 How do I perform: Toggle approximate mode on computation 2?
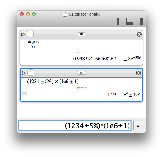81,34
